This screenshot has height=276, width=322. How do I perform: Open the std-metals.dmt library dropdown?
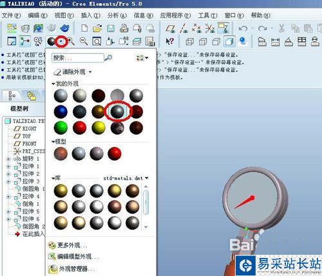(146, 178)
